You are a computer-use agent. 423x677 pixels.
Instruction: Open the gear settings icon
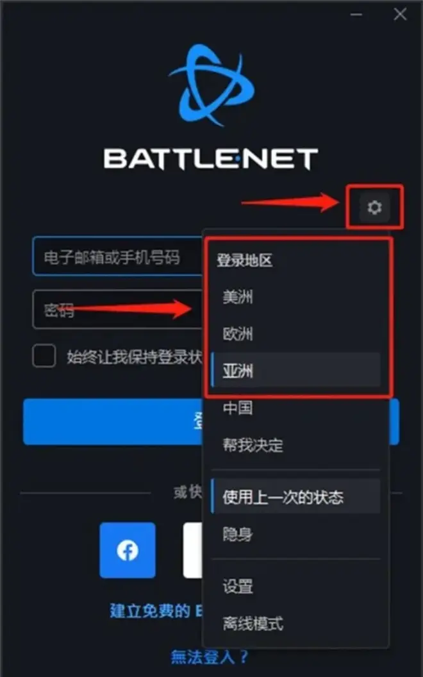[374, 207]
